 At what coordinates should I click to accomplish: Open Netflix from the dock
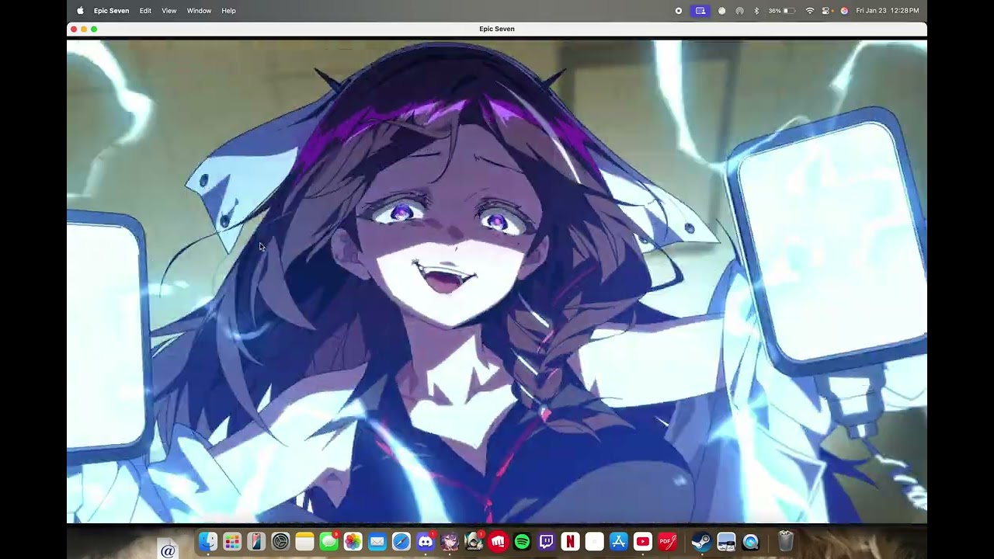coord(571,541)
